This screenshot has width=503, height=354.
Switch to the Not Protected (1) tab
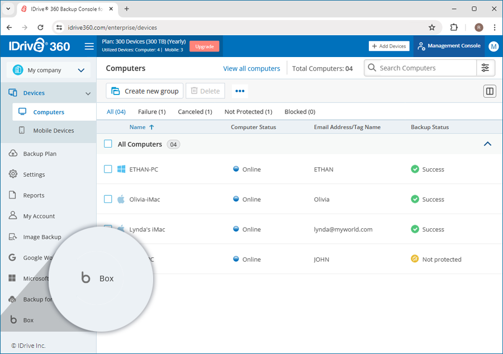coord(248,112)
